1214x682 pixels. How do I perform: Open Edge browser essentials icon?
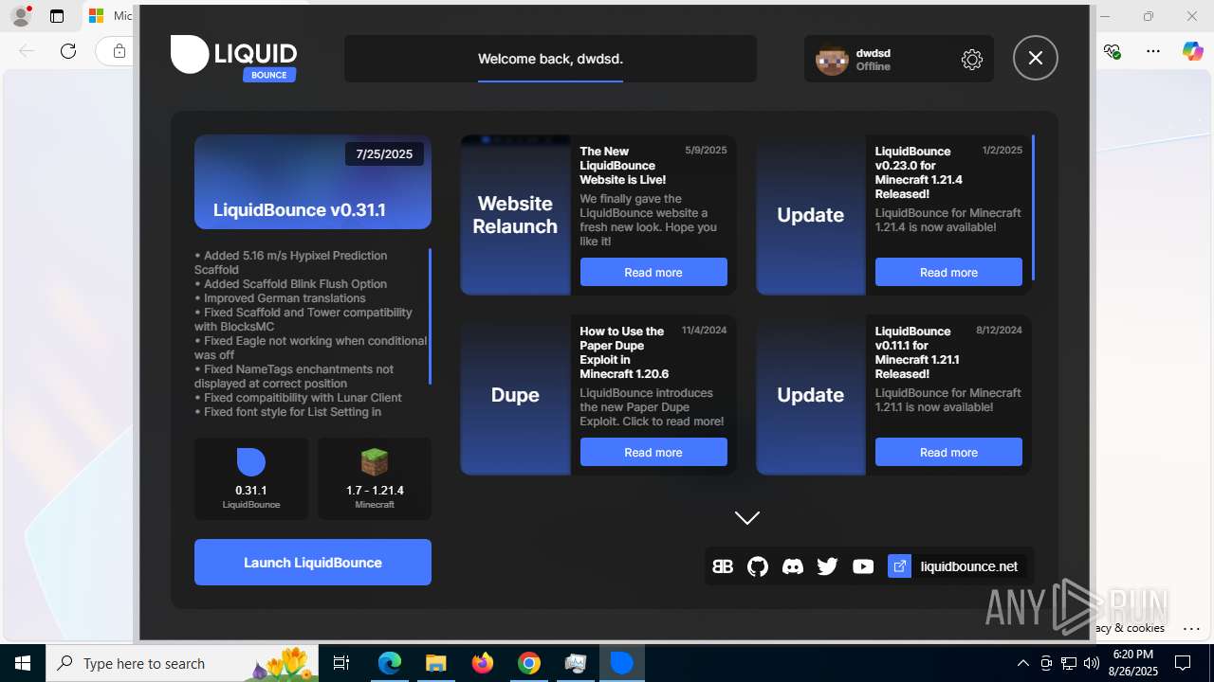[1113, 51]
